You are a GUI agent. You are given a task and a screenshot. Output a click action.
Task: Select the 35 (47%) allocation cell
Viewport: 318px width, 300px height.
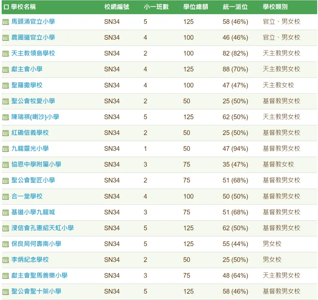coord(235,164)
